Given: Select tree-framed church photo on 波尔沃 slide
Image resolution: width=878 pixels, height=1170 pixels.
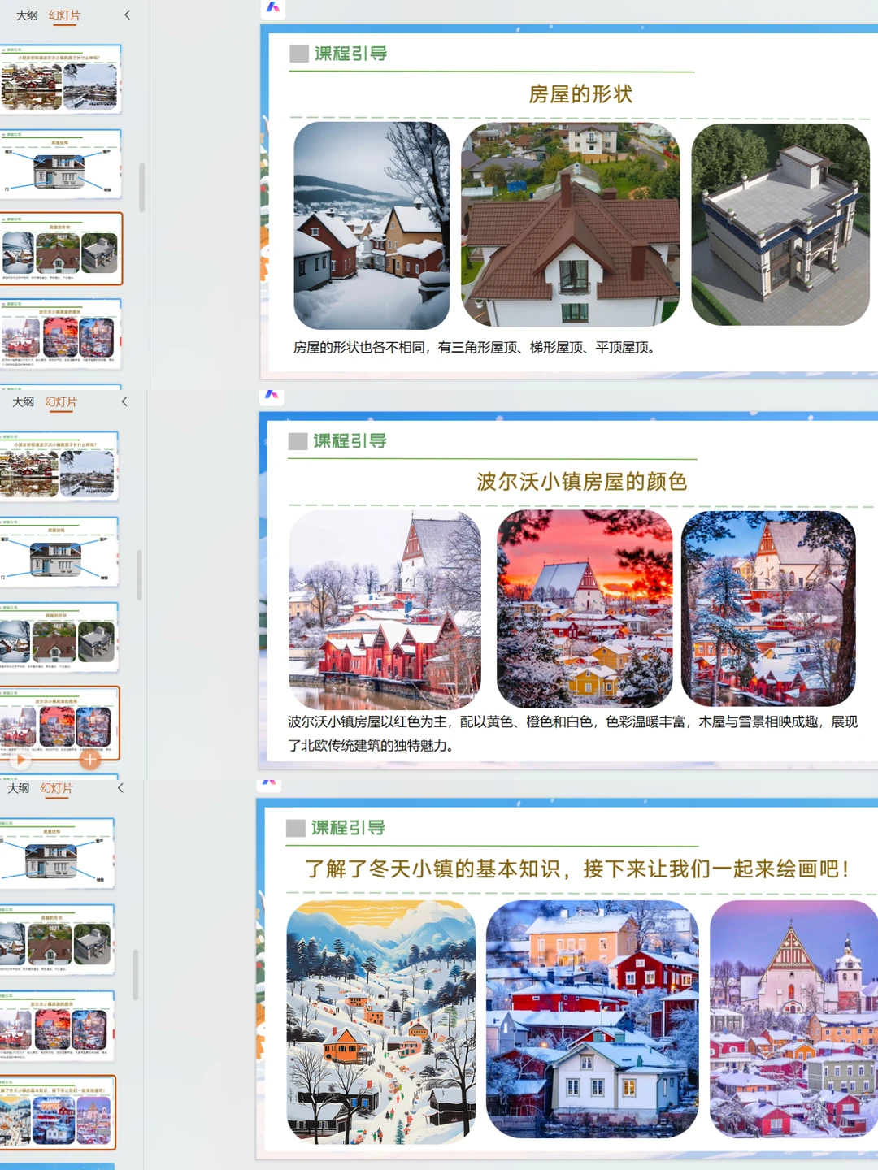Looking at the screenshot, I should click(x=768, y=609).
